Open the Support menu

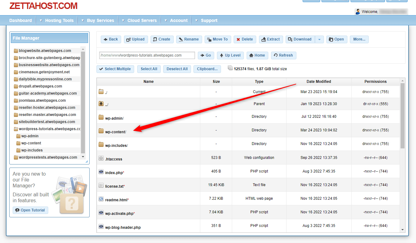pos(209,20)
